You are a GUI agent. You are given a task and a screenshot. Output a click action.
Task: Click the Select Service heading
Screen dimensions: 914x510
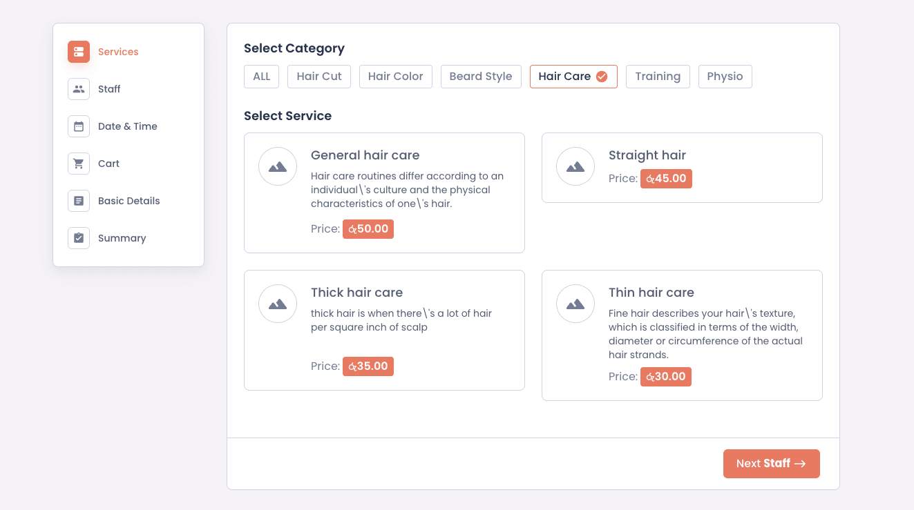[287, 116]
